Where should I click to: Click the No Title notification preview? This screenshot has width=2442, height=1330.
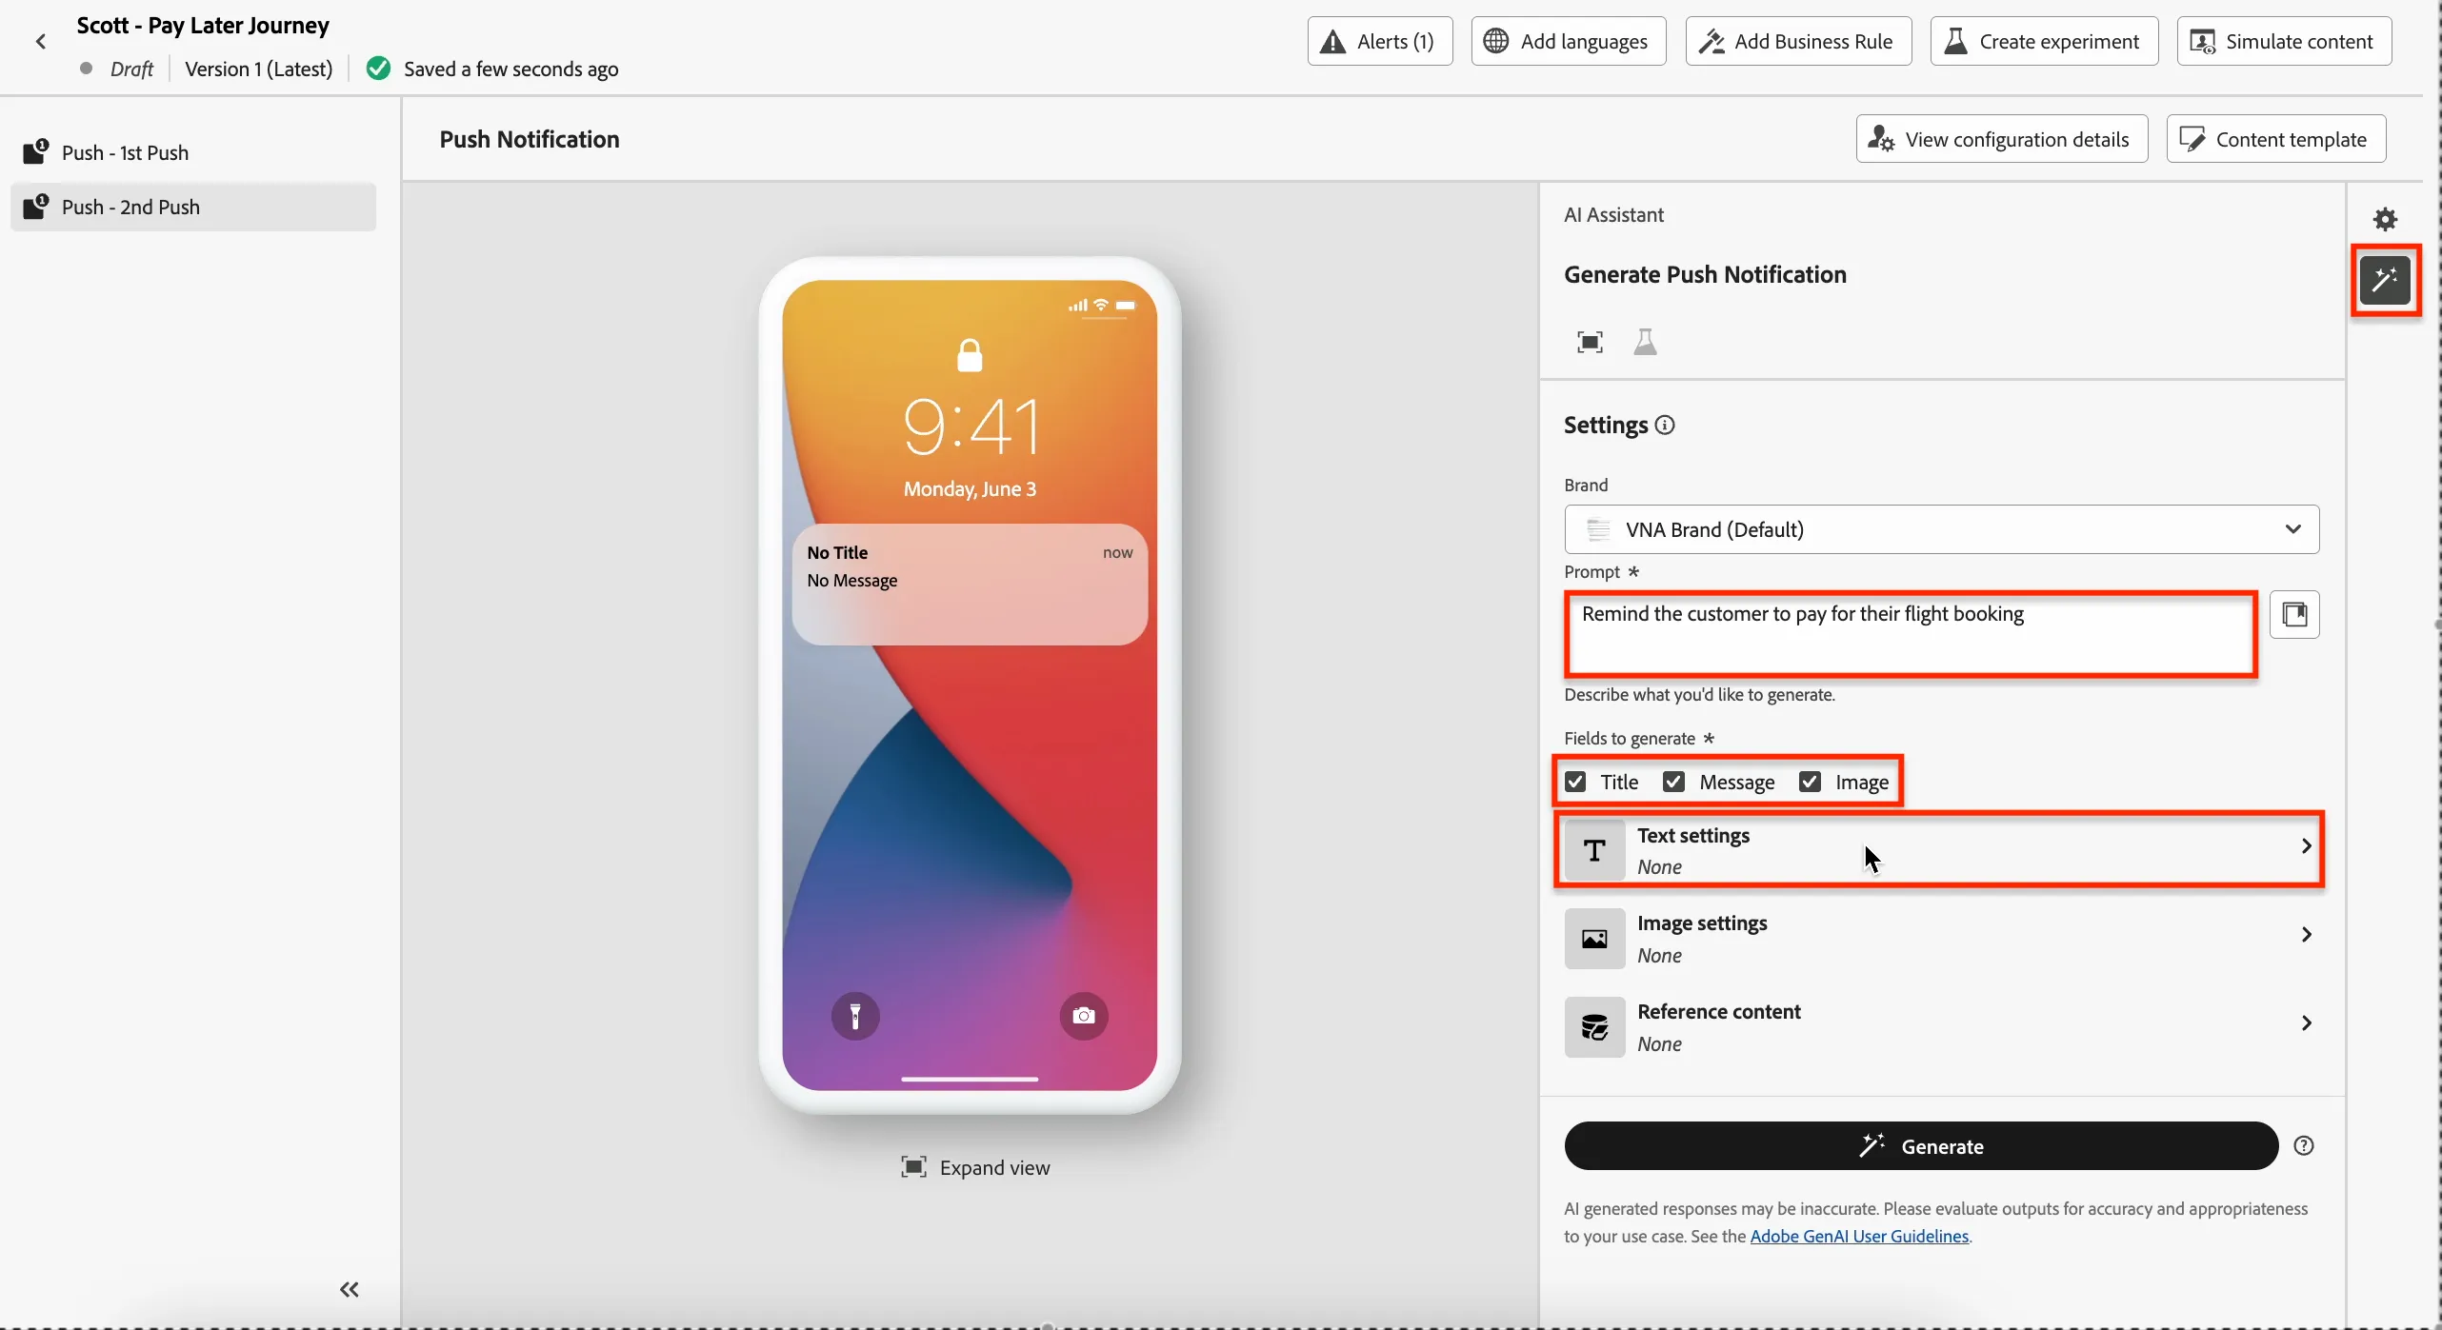tap(970, 584)
